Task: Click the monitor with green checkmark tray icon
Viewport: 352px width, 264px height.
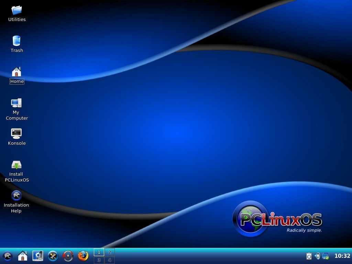Action: [326, 256]
